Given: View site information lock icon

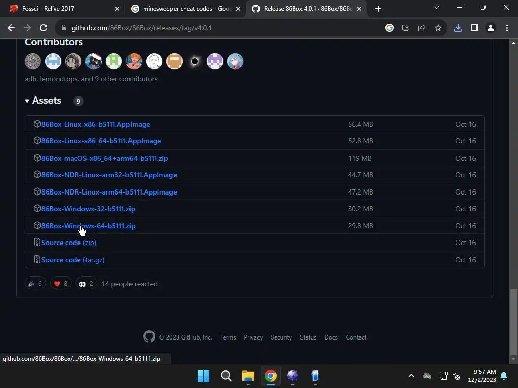Looking at the screenshot, I should click(x=64, y=28).
